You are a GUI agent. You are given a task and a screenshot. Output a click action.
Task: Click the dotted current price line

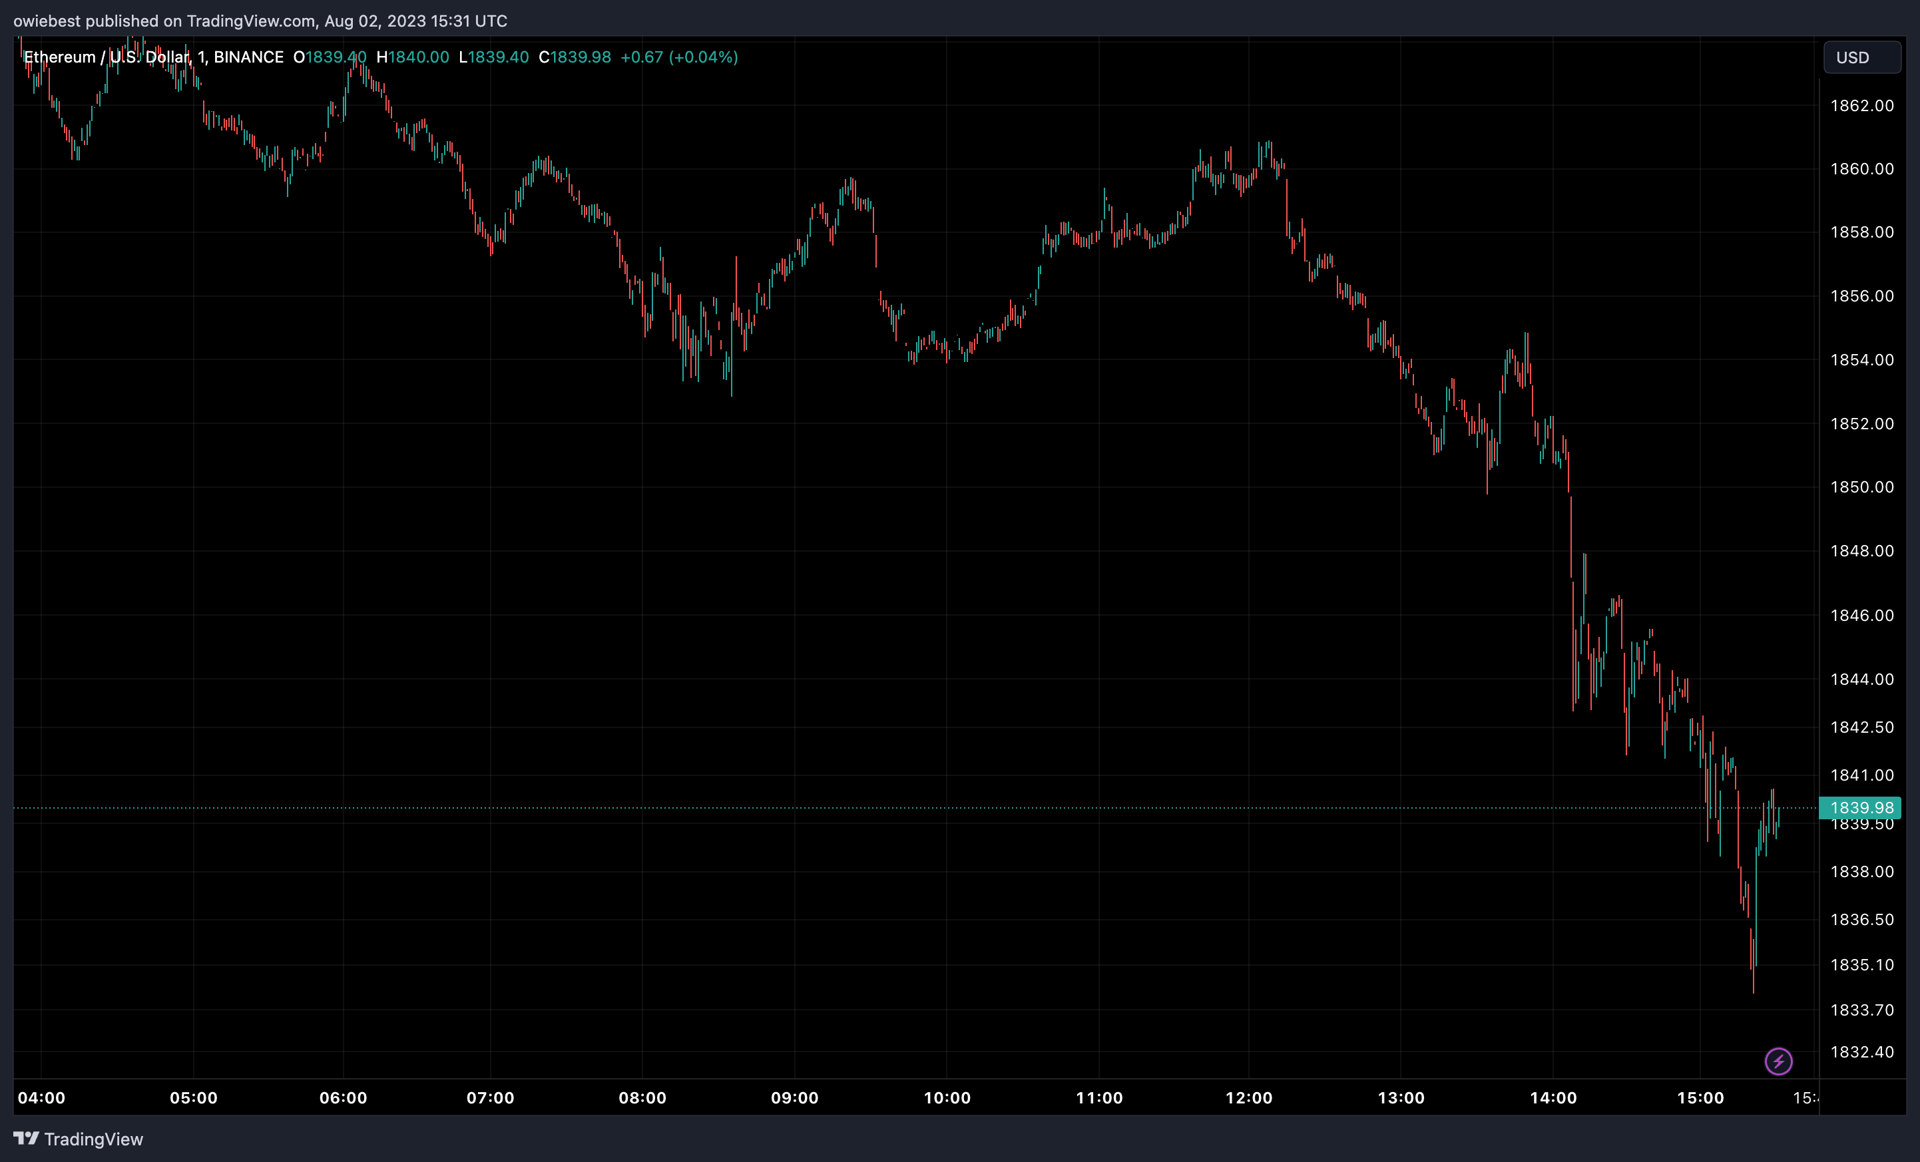tap(935, 808)
